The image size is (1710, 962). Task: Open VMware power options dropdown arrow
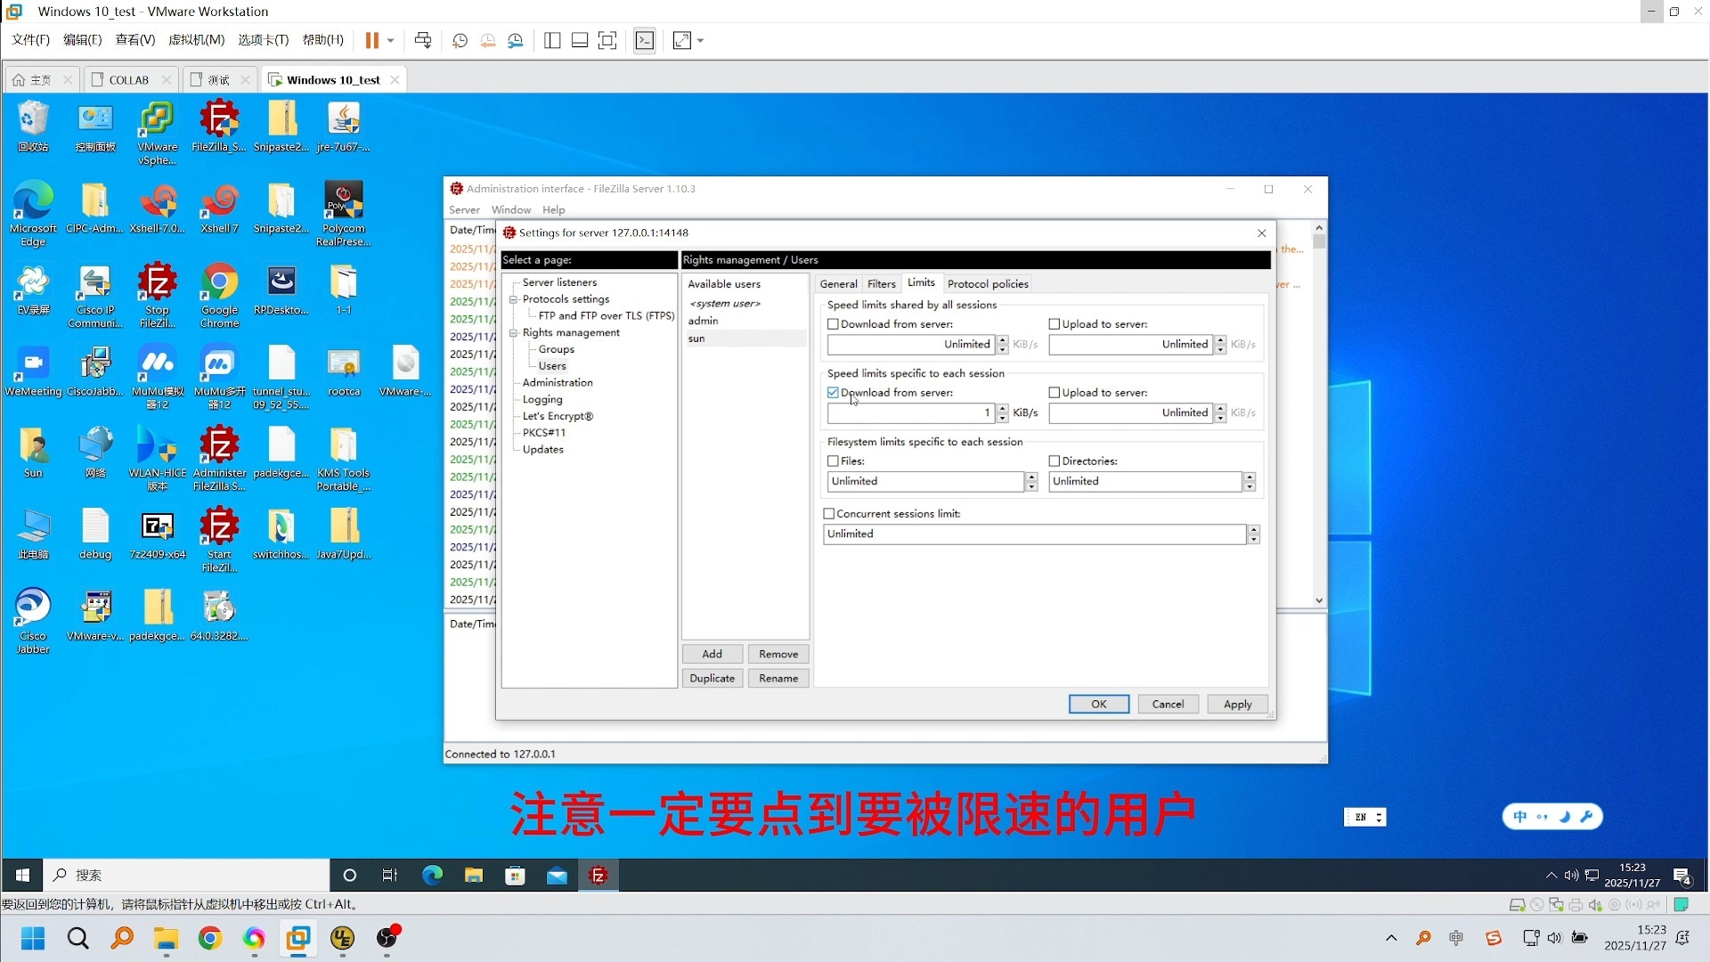click(x=390, y=40)
